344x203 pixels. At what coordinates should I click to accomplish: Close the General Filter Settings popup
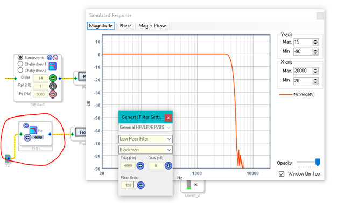tap(169, 117)
